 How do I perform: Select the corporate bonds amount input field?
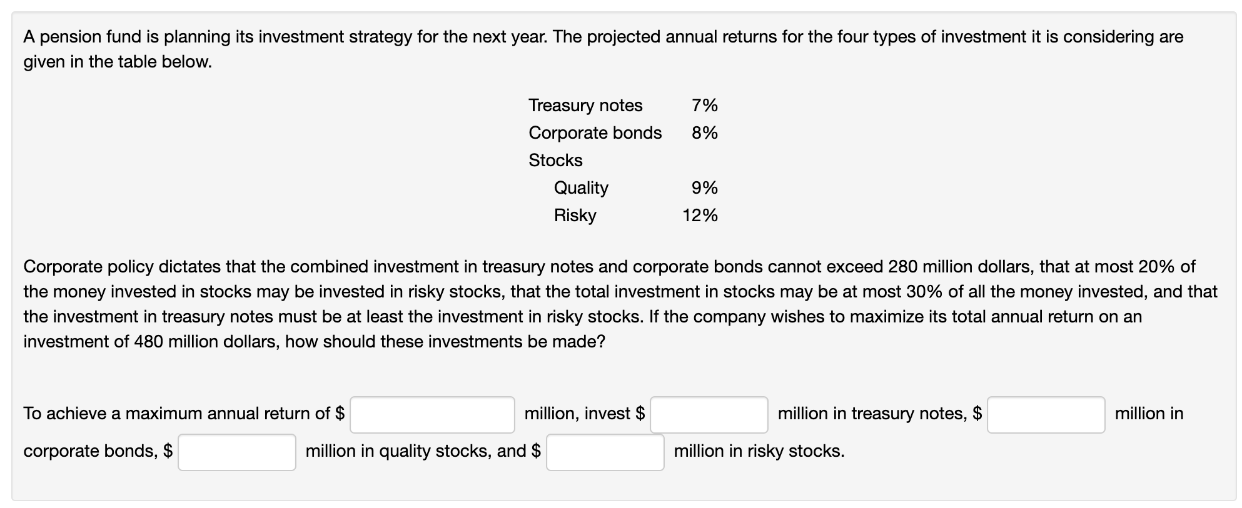1046,414
